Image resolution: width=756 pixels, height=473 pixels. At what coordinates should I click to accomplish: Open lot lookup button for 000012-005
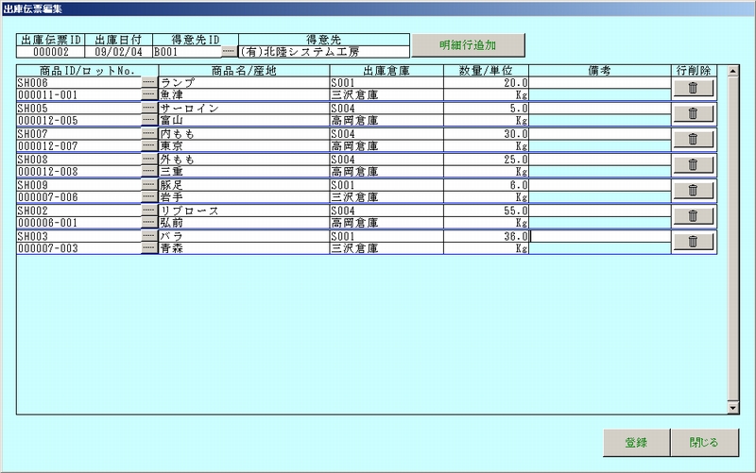coord(148,121)
